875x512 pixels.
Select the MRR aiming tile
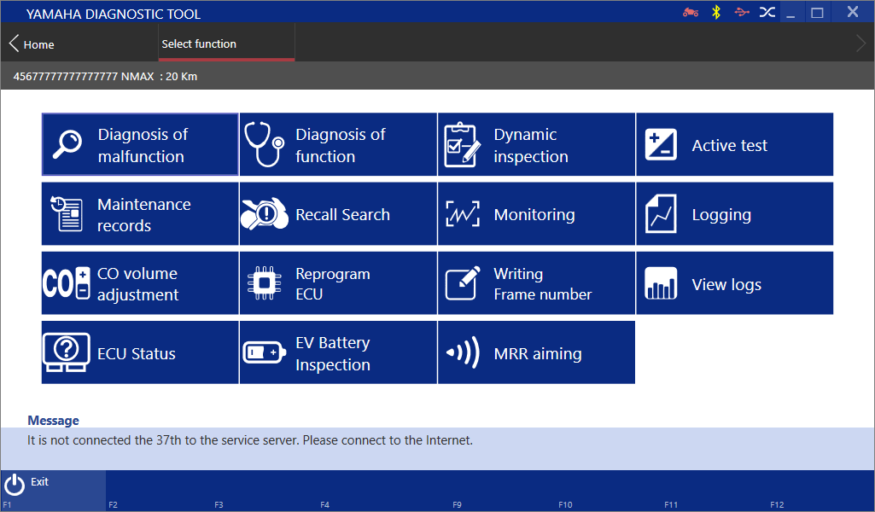pos(536,352)
